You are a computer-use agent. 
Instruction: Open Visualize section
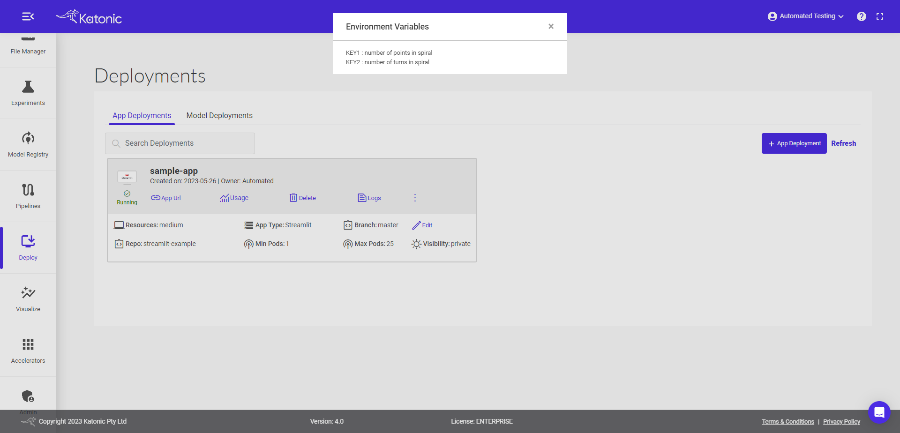[x=28, y=299]
